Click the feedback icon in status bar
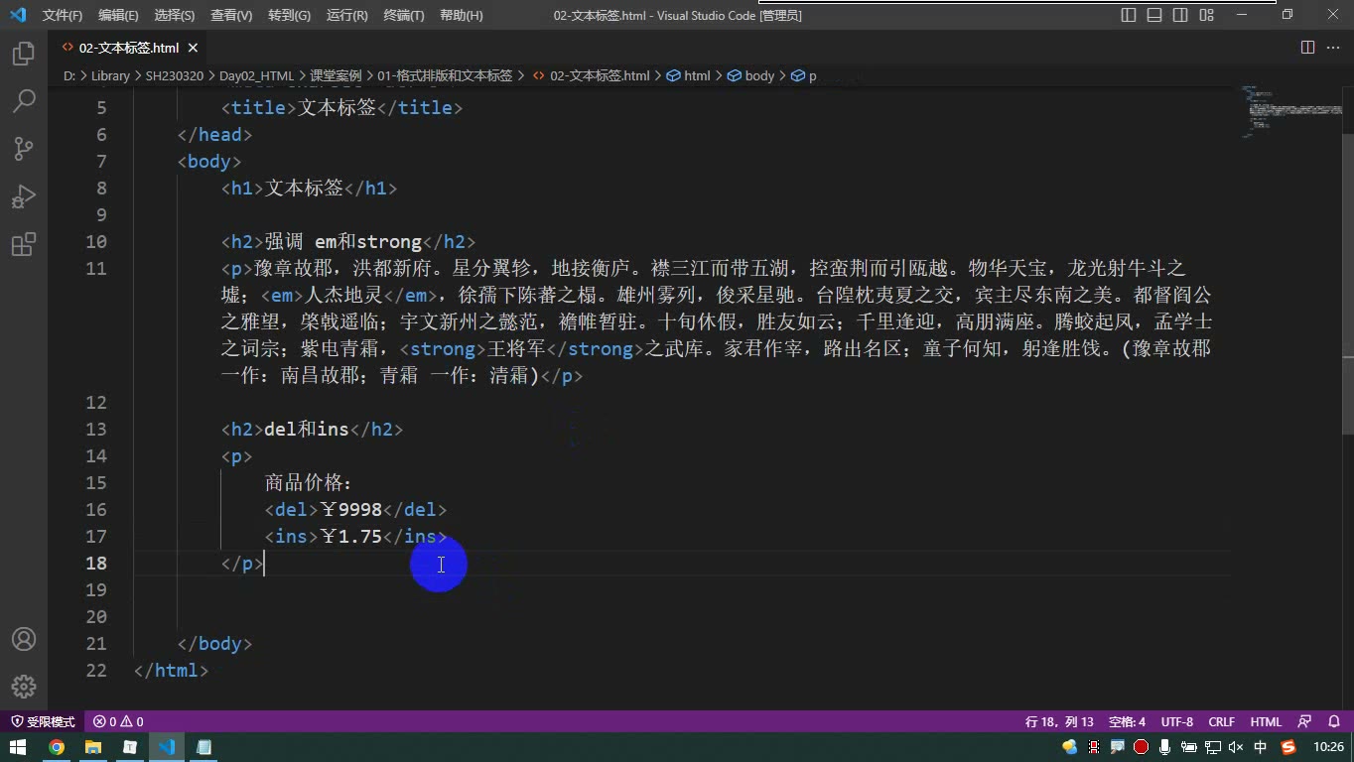Image resolution: width=1354 pixels, height=762 pixels. [1304, 721]
